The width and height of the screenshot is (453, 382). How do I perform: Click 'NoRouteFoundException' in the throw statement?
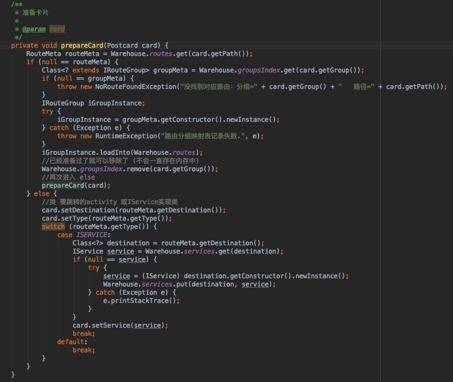point(136,87)
